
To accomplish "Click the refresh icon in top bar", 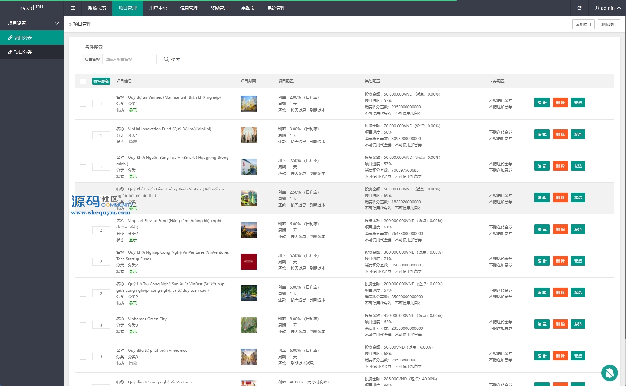I will [x=579, y=8].
